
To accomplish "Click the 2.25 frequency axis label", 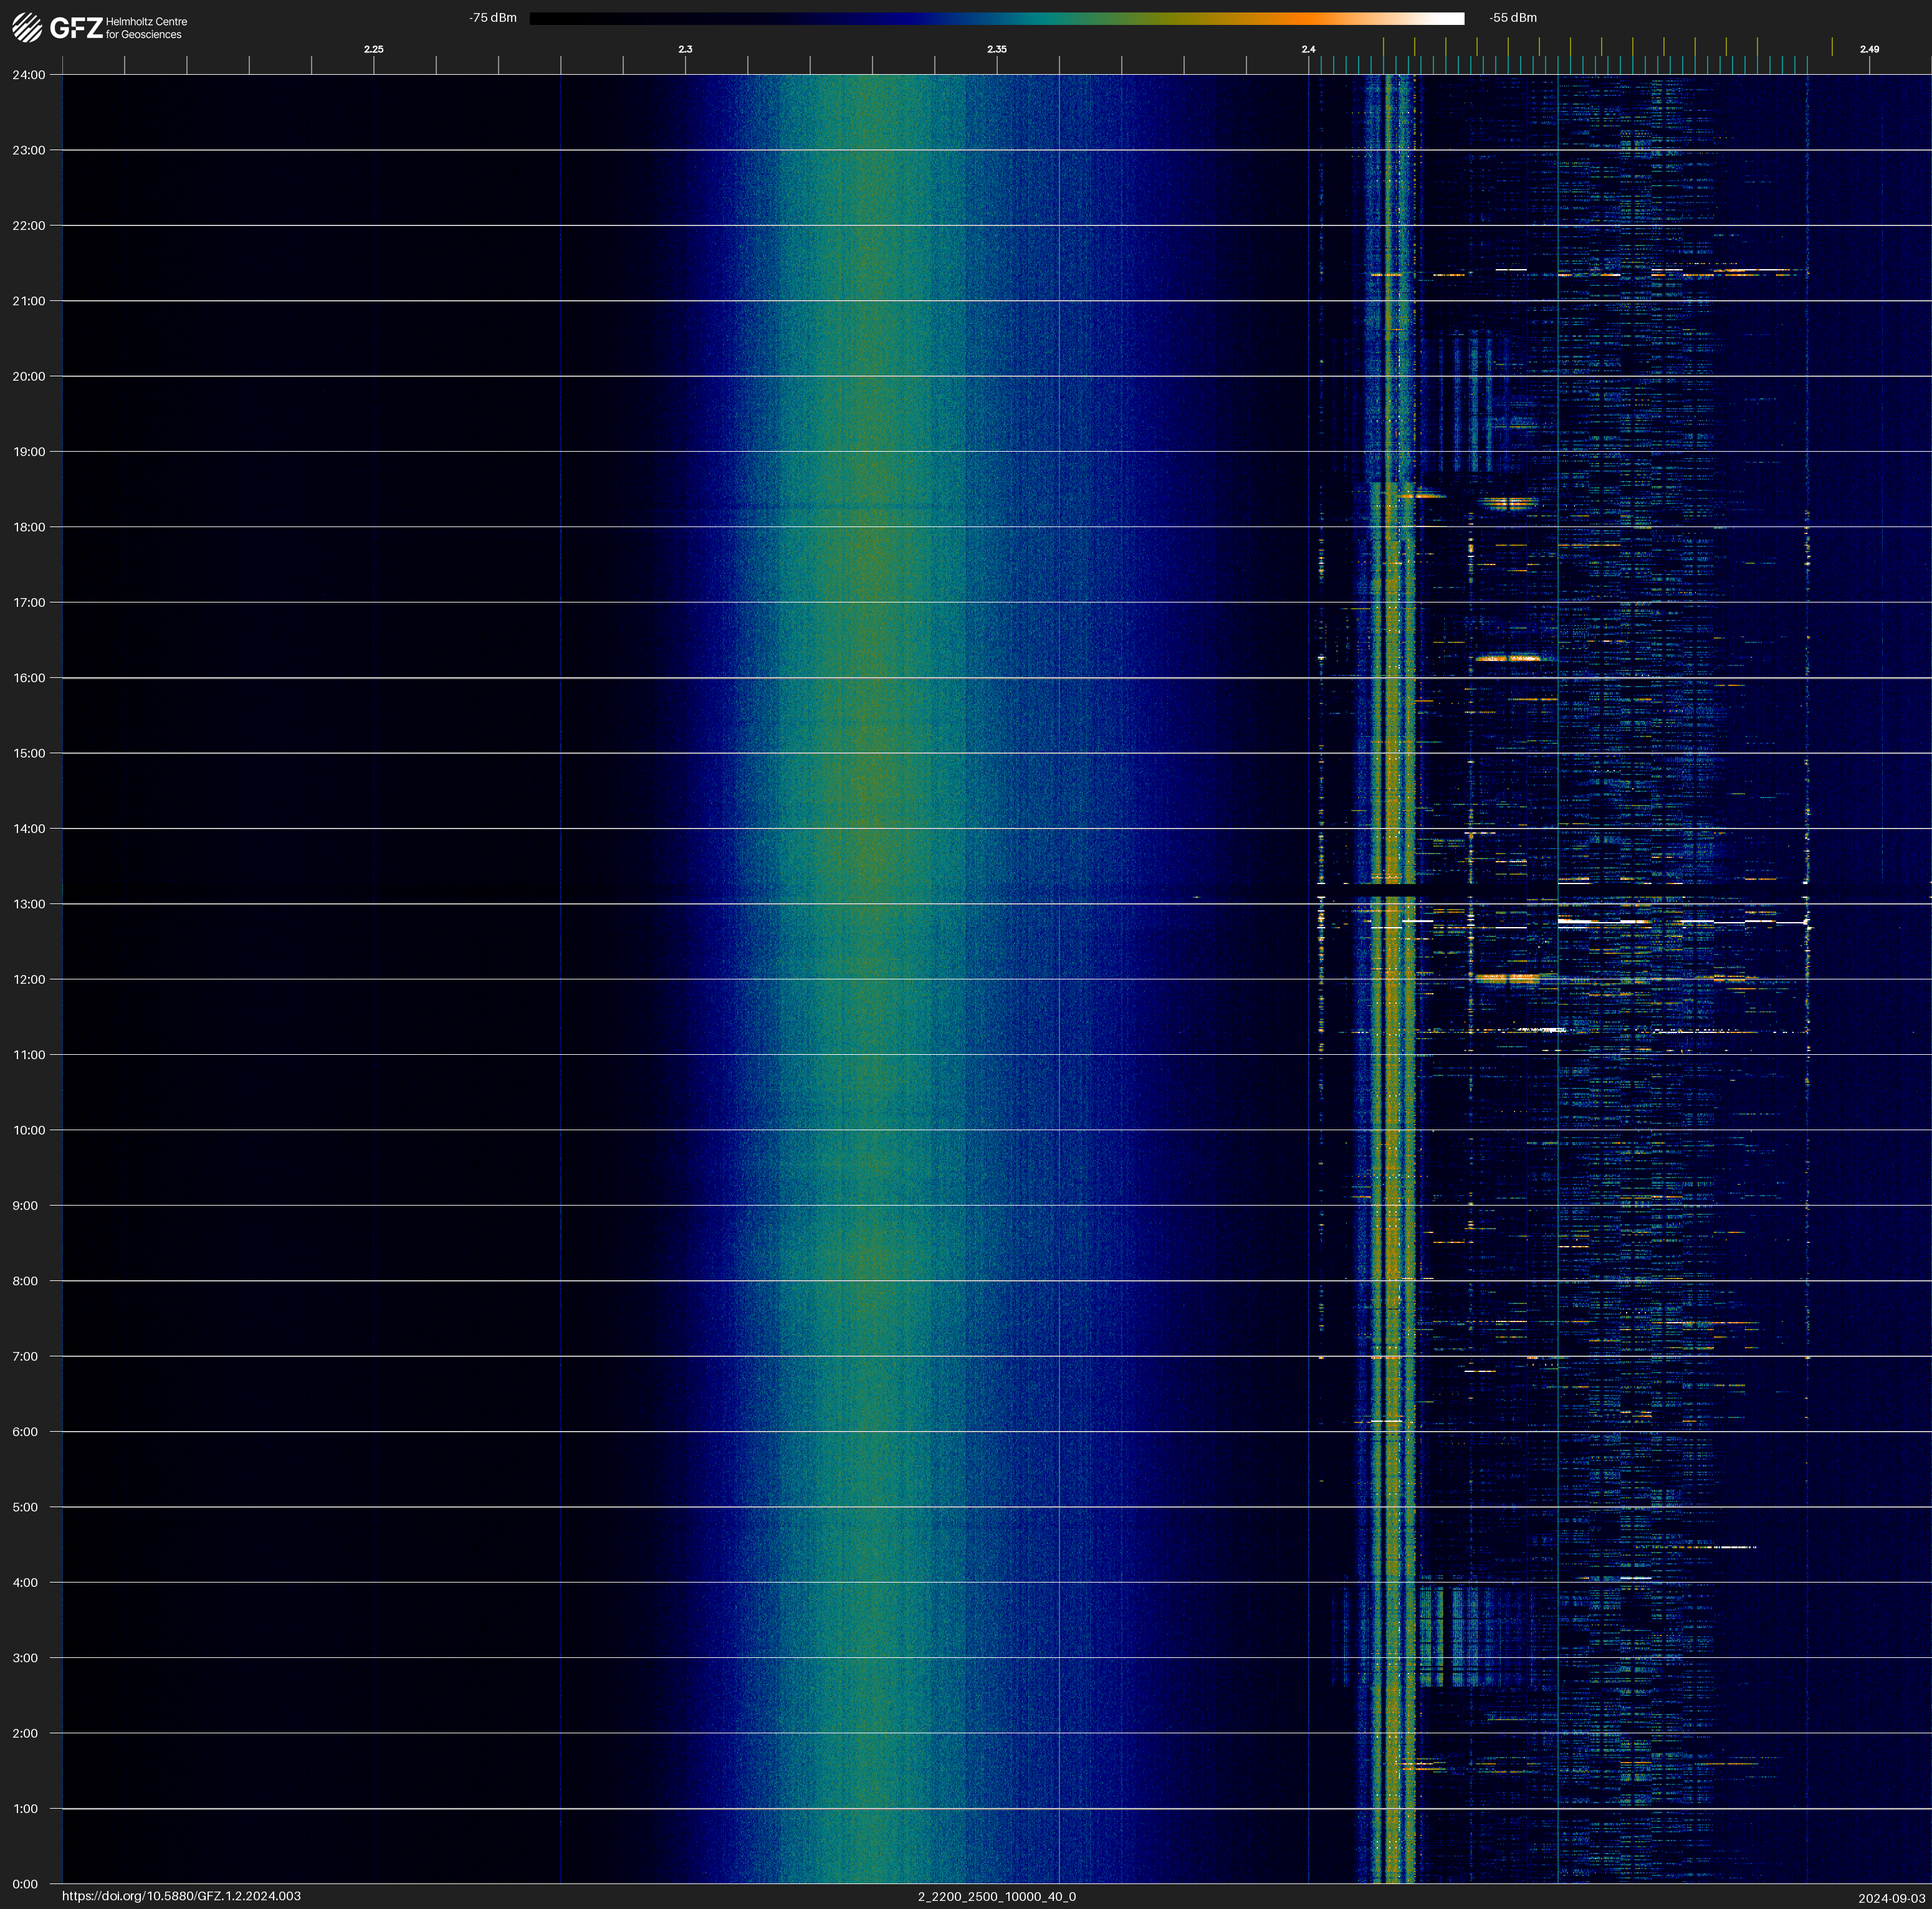I will point(373,49).
